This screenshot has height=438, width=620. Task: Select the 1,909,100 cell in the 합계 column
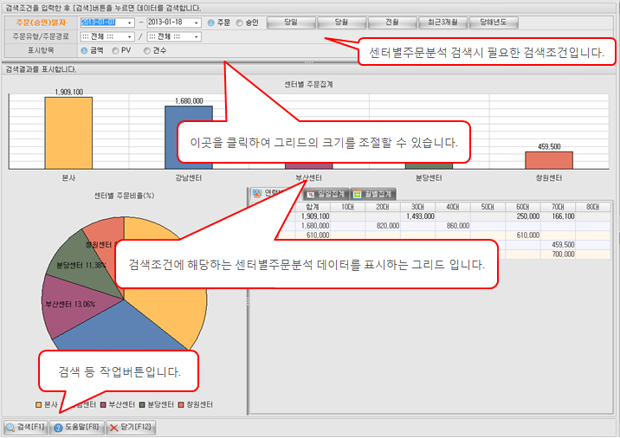[x=313, y=216]
